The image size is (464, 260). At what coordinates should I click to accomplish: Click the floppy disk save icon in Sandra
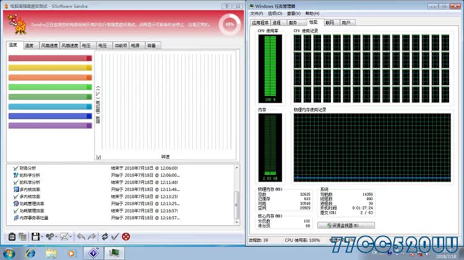pos(35,237)
